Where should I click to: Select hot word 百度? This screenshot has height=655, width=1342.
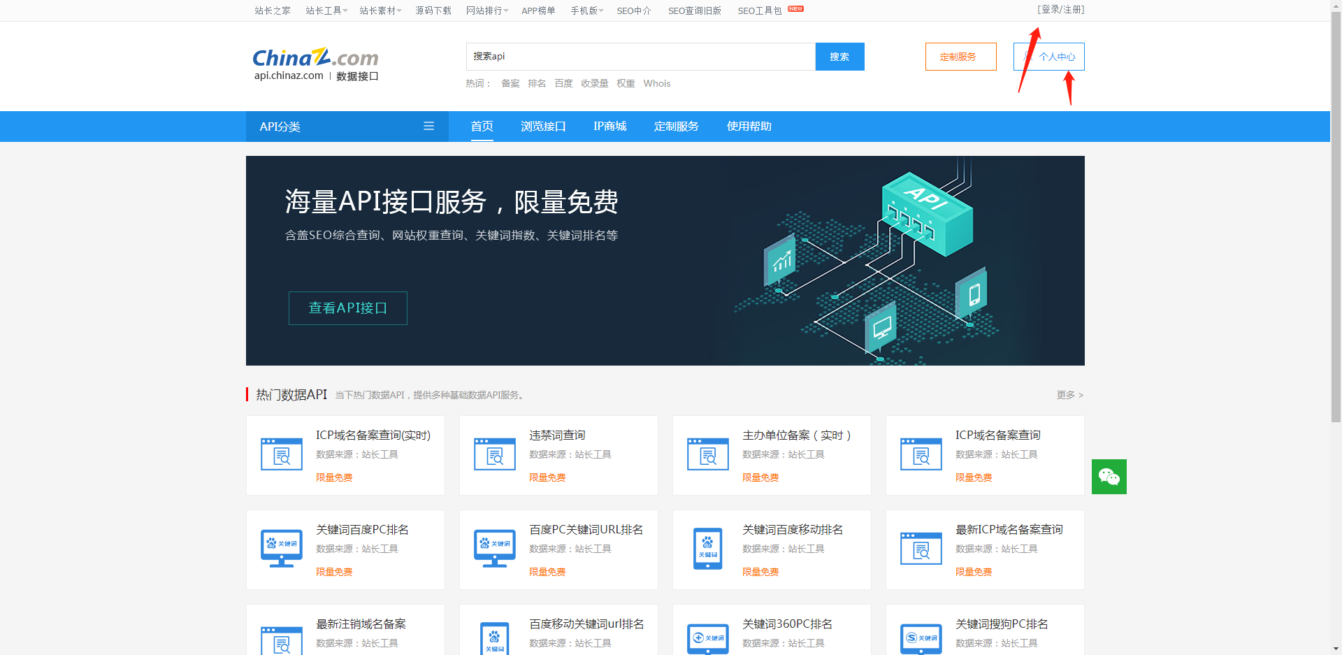click(564, 83)
